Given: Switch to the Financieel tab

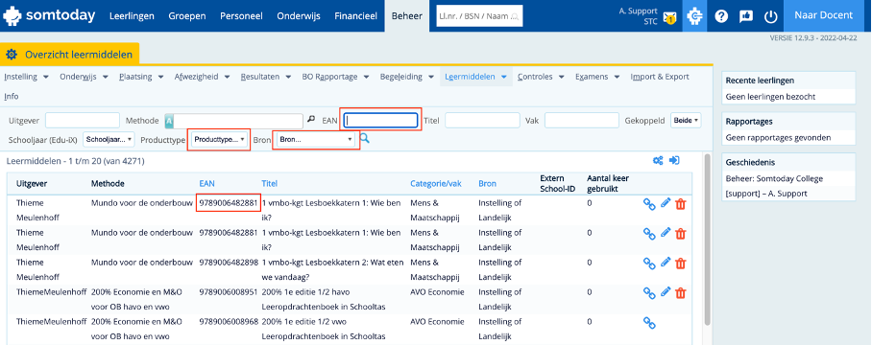Looking at the screenshot, I should click(x=356, y=16).
